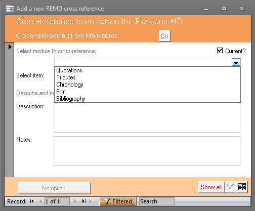Collapse the module dropdown arrow
The image size is (255, 211).
click(x=236, y=62)
